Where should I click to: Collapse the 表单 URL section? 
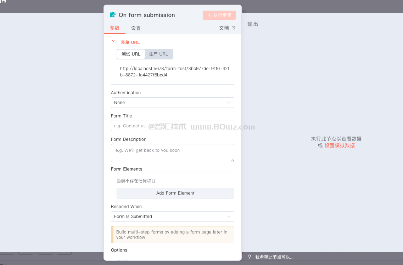114,41
